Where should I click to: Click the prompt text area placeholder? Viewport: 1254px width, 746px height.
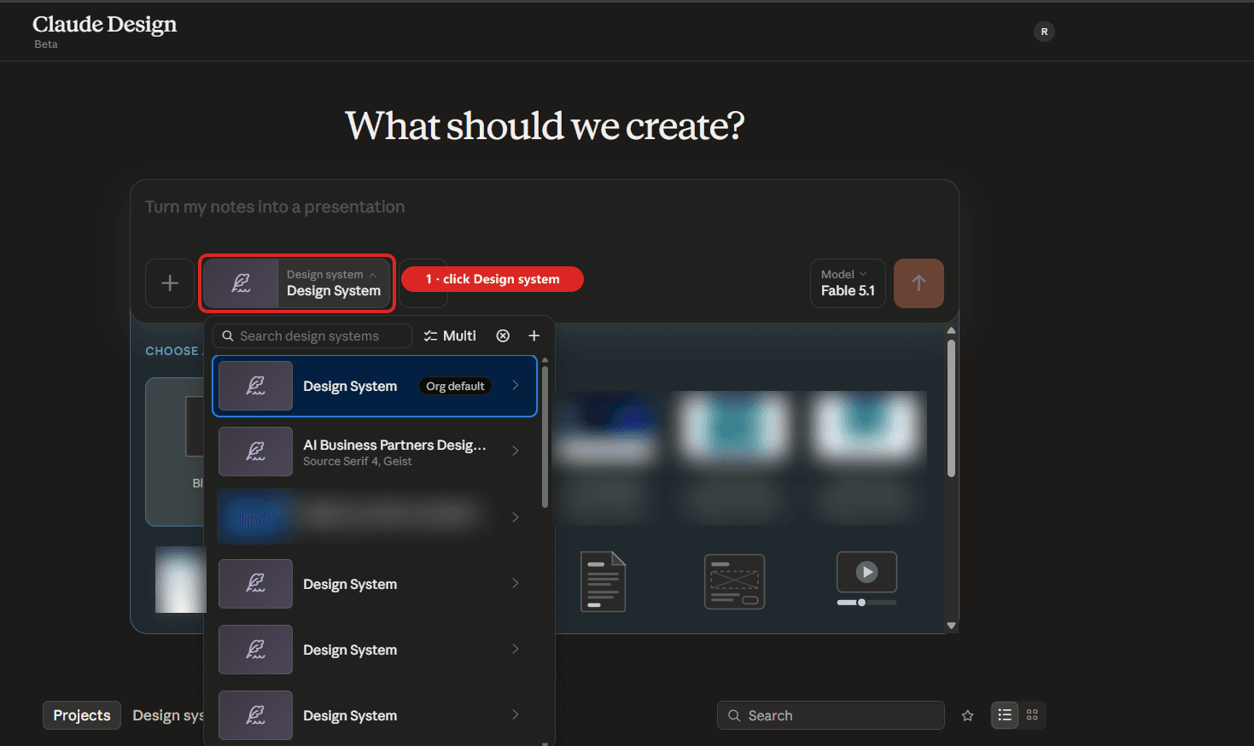click(x=275, y=207)
